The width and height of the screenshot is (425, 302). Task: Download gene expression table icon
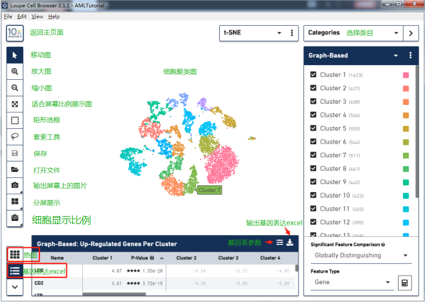pos(290,242)
